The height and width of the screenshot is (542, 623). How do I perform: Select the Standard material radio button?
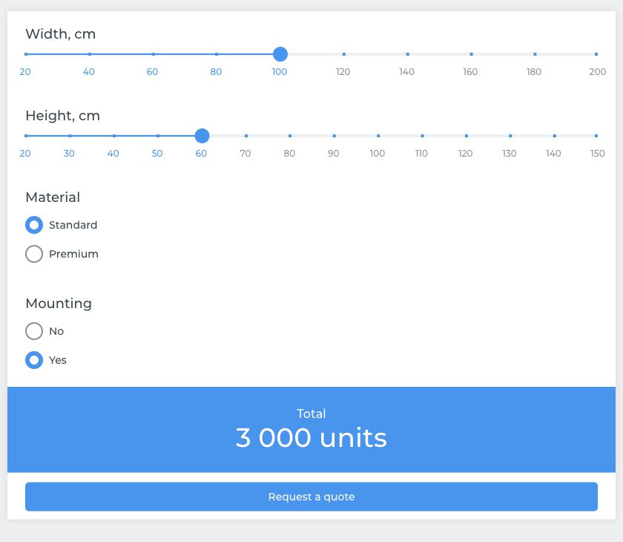coord(34,225)
